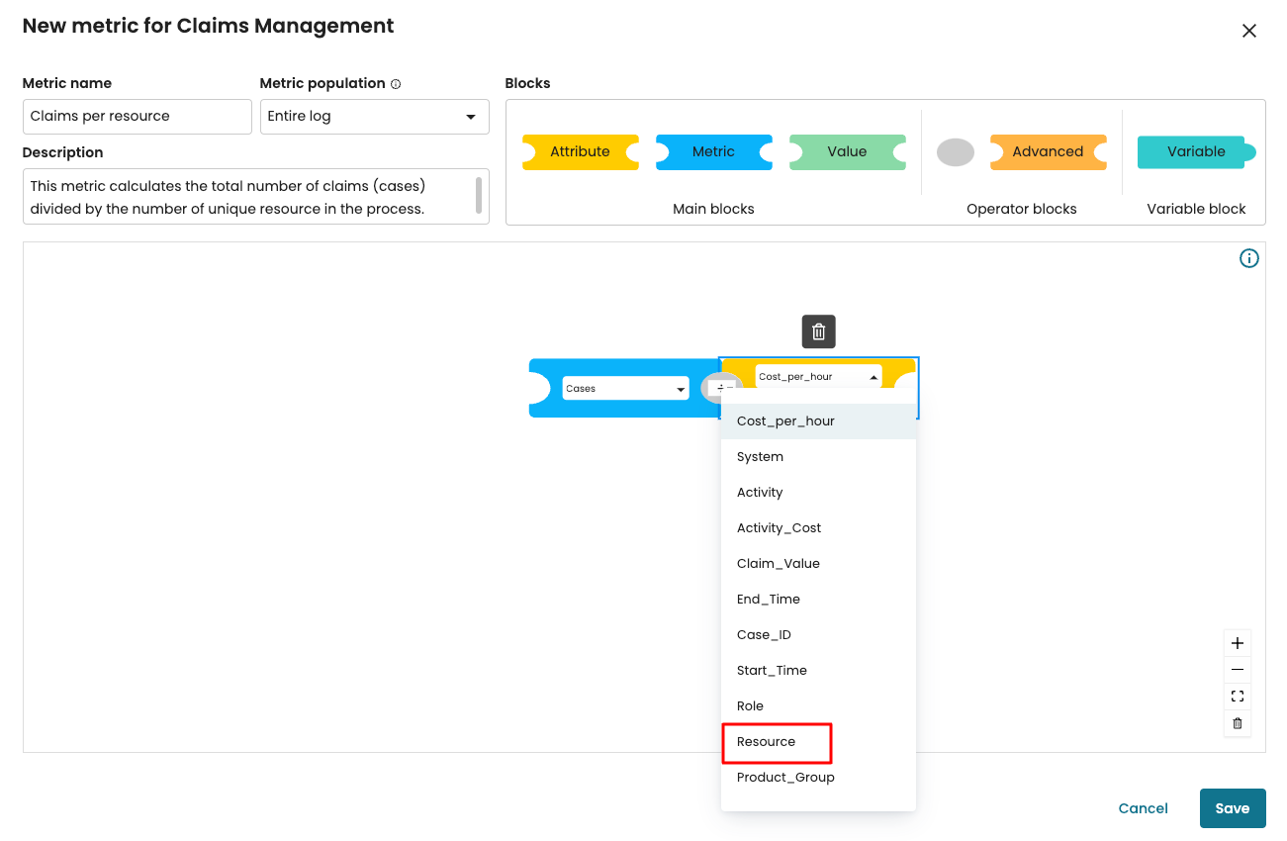Select Resource from the attribute list
The height and width of the screenshot is (841, 1287).
767,742
